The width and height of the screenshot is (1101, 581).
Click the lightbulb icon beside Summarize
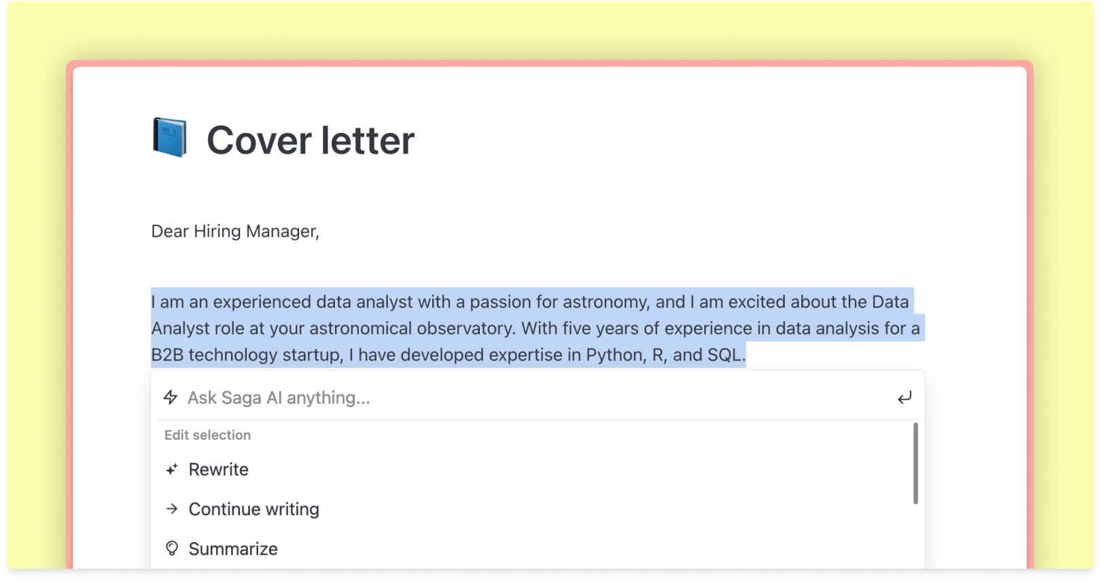(x=172, y=548)
